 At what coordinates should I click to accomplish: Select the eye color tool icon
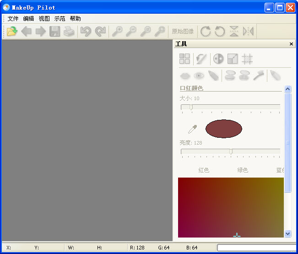coord(199,76)
